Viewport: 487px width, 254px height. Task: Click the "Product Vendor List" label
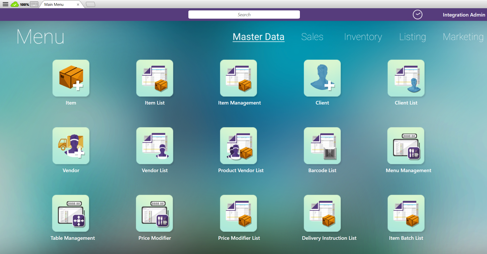click(x=241, y=170)
